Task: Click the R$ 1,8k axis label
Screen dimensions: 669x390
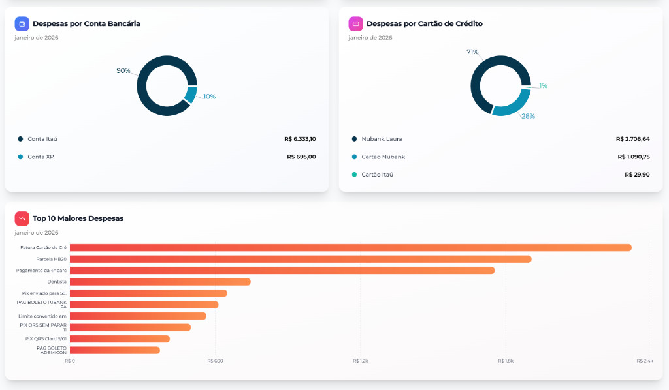Action: point(506,361)
